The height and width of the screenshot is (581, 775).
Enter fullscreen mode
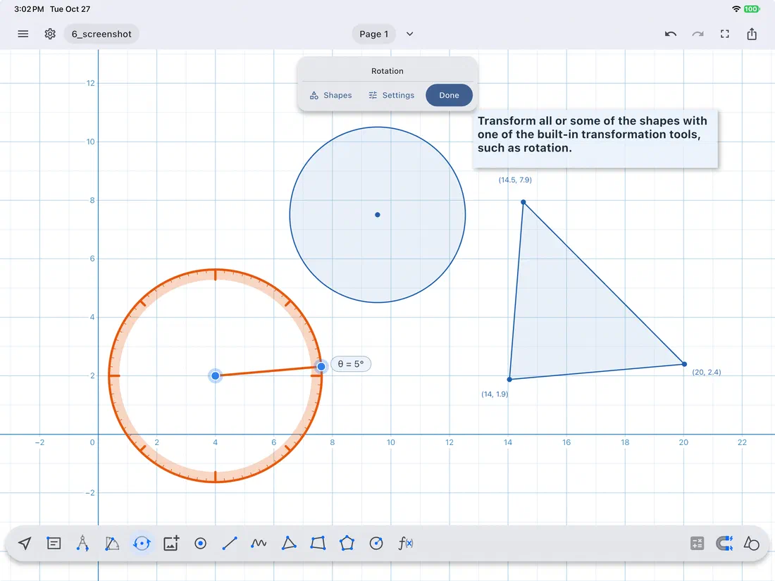[724, 34]
